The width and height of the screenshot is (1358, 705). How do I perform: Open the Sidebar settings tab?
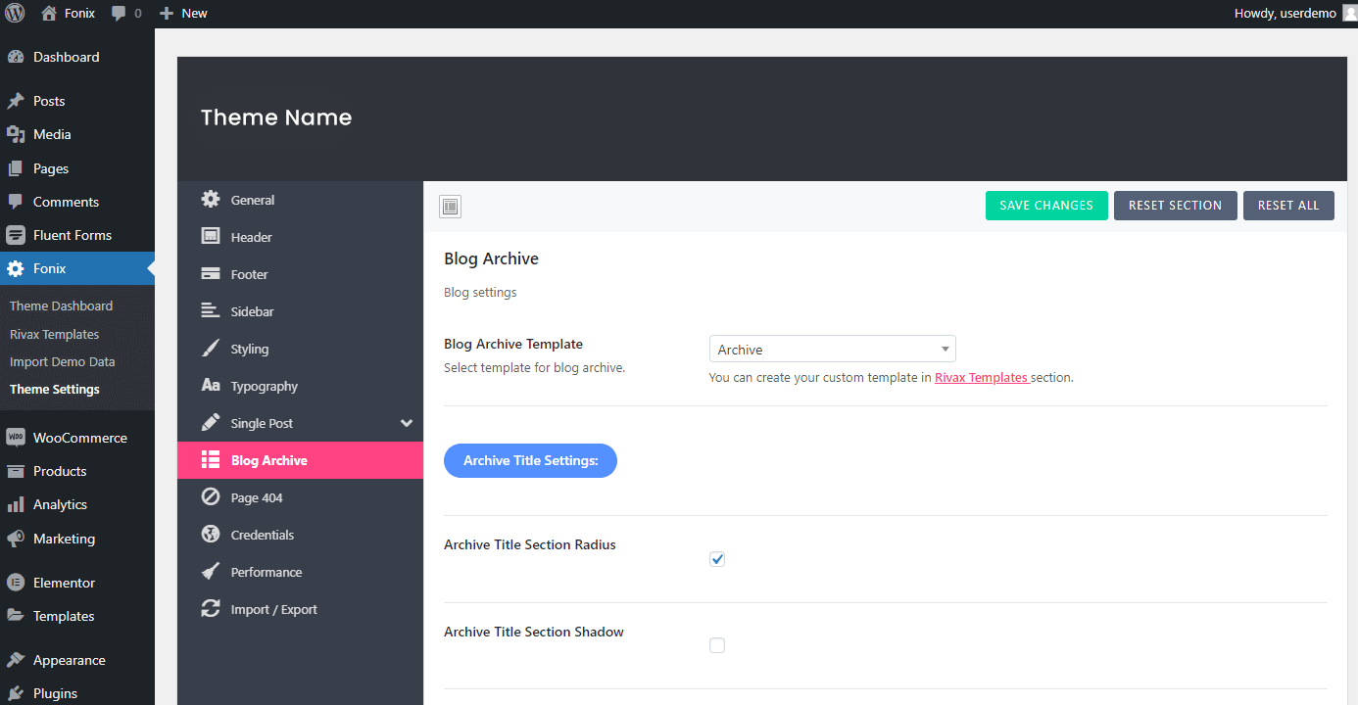tap(300, 311)
